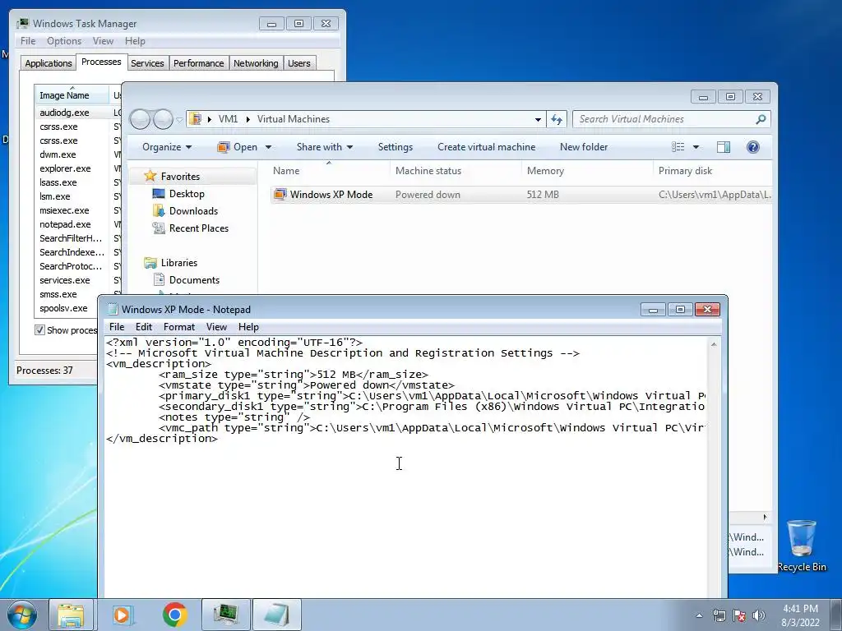Viewport: 842px width, 631px height.
Task: Show hidden tray icons with the arrow
Action: pos(699,615)
